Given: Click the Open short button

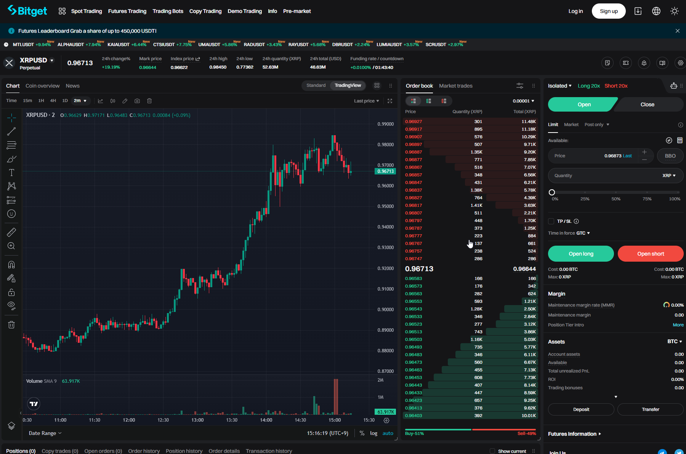Looking at the screenshot, I should (x=651, y=254).
